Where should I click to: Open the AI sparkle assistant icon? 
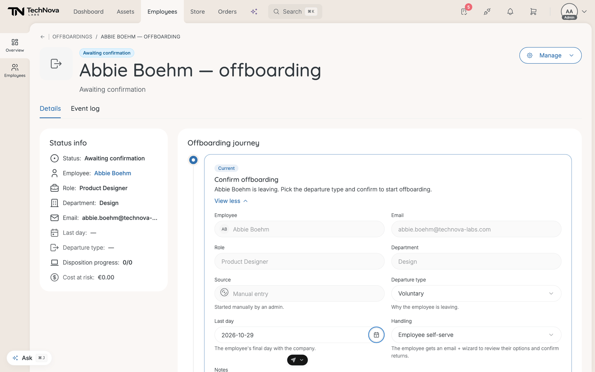tap(254, 12)
